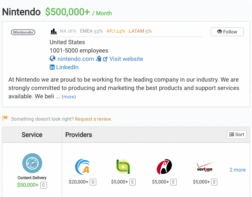Click the globe icon beside nintendo.com
The width and height of the screenshot is (252, 197).
click(x=53, y=59)
